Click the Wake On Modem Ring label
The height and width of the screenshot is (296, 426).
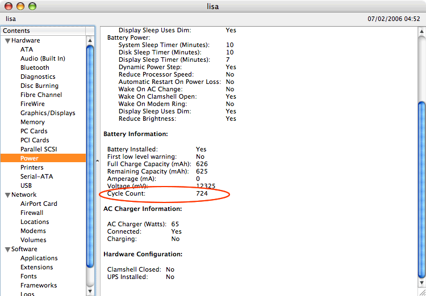tap(153, 104)
